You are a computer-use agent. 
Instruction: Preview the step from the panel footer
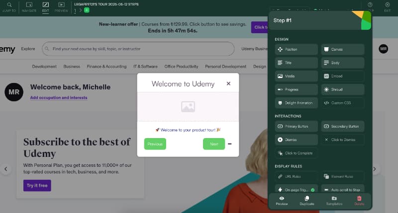(282, 201)
